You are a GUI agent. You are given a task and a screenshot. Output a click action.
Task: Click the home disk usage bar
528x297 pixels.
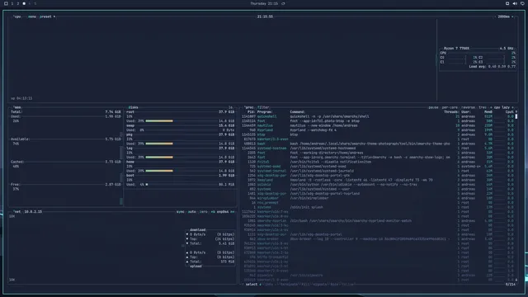[x=159, y=171]
